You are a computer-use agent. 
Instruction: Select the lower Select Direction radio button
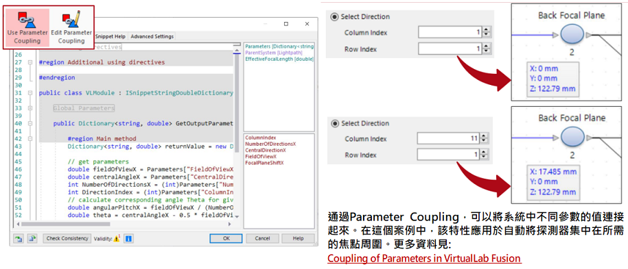click(x=334, y=123)
